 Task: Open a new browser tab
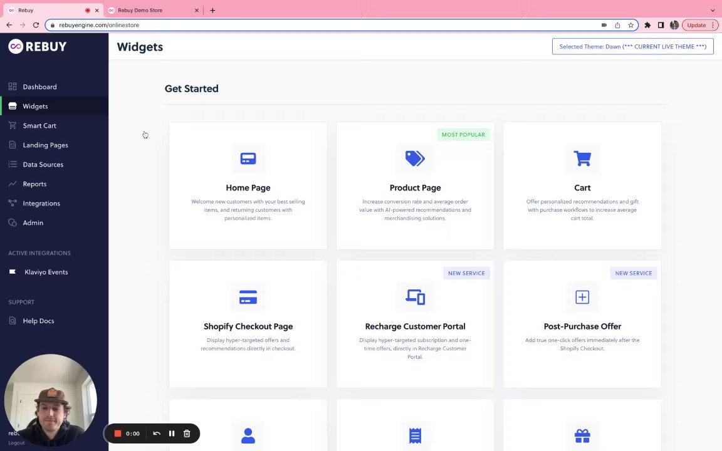tap(212, 10)
